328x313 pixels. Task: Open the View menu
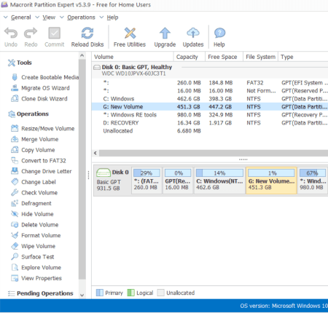(49, 17)
